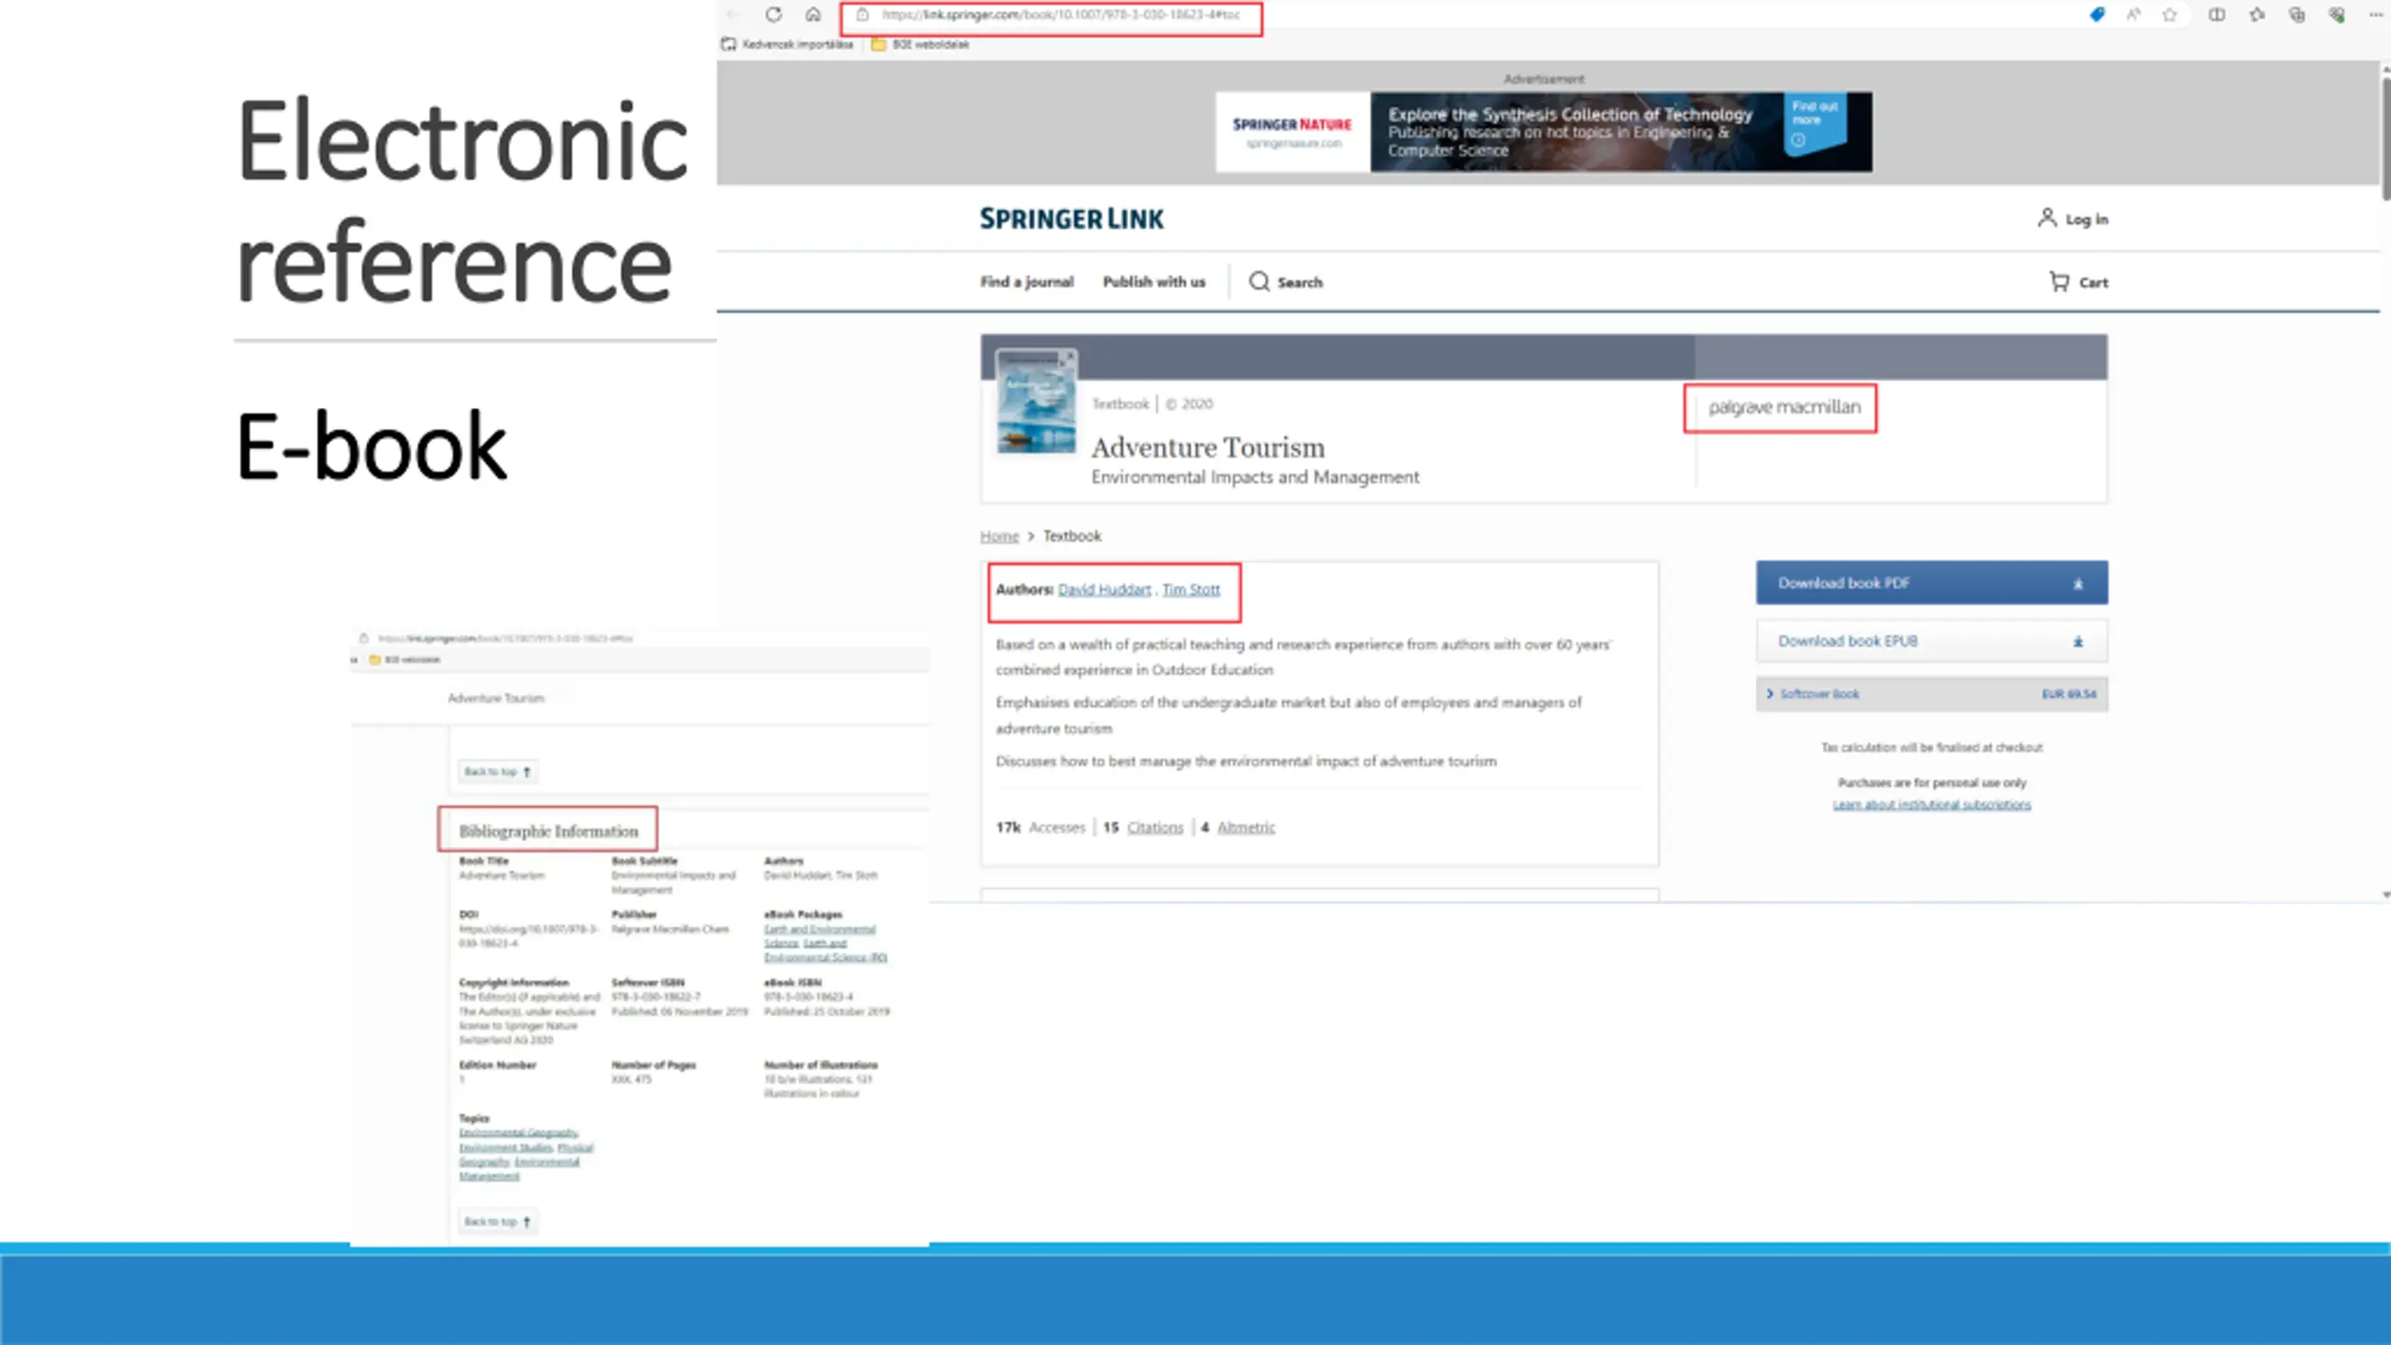Click the Springer Nature advertisement banner
This screenshot has width=2391, height=1345.
click(x=1544, y=132)
